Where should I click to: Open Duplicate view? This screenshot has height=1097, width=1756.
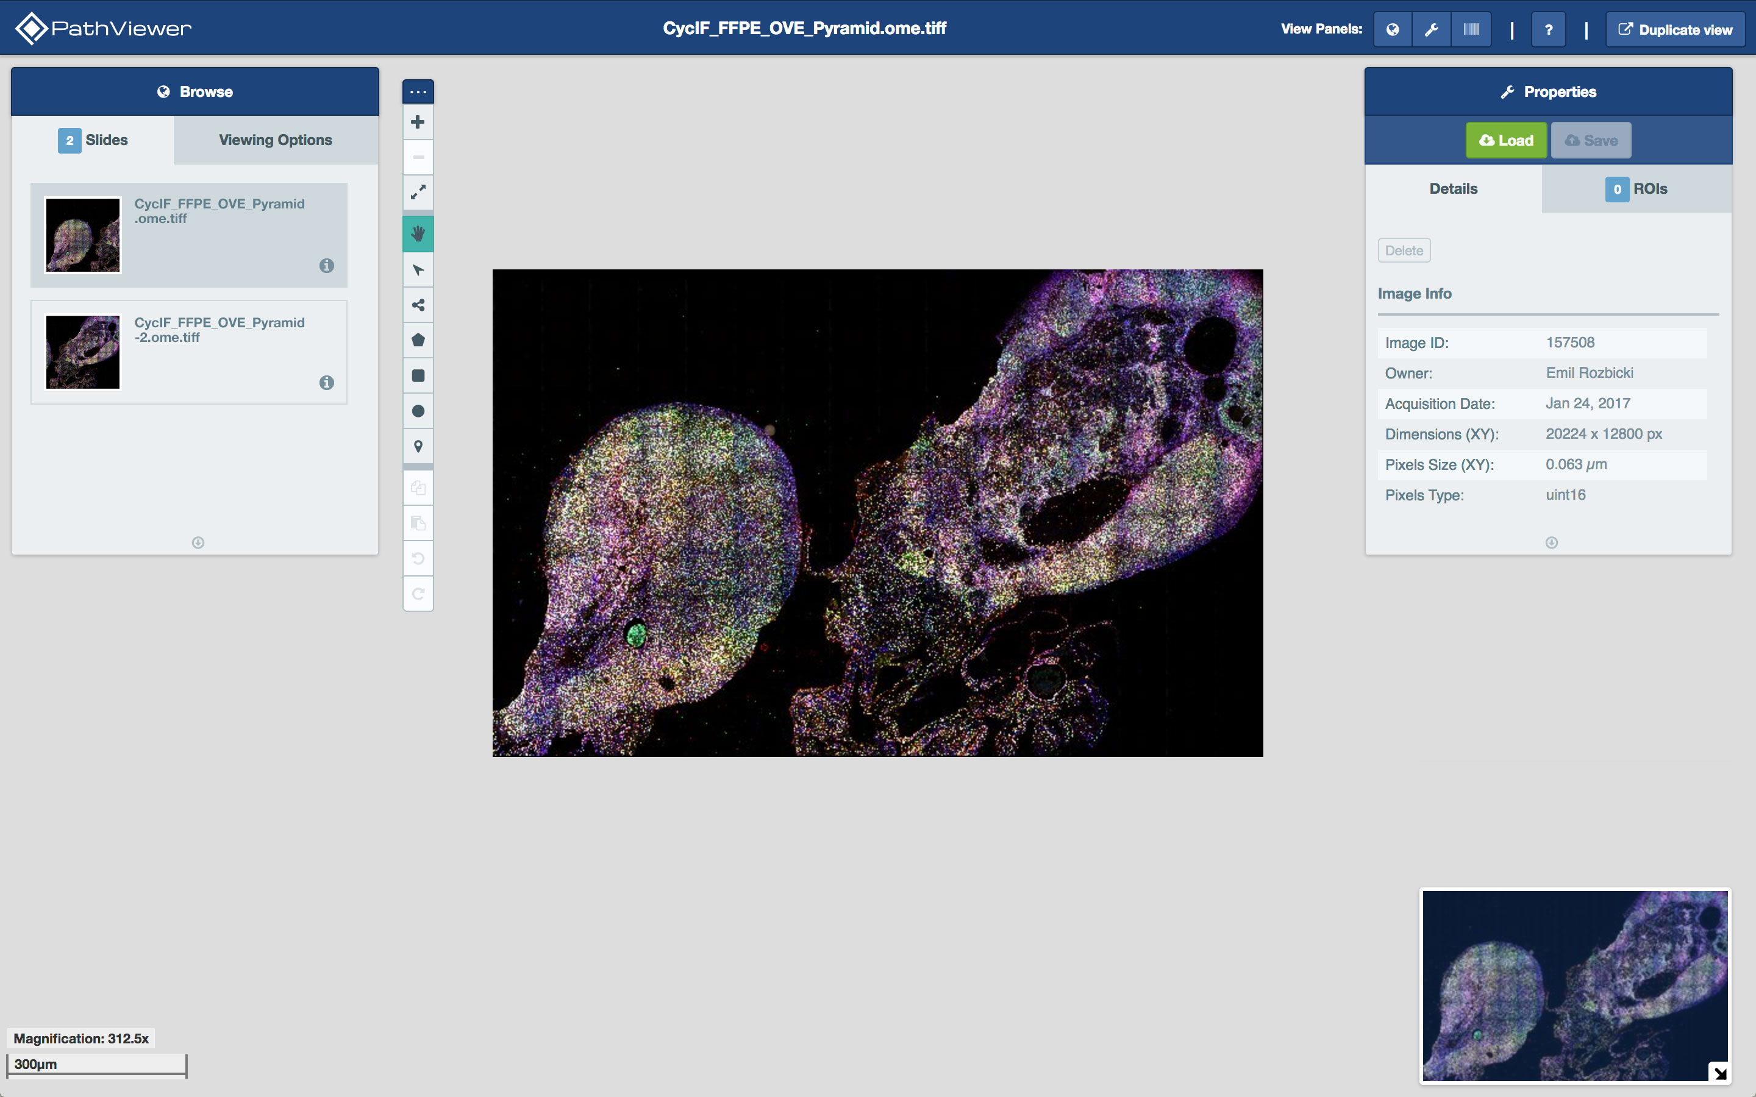[x=1676, y=29]
